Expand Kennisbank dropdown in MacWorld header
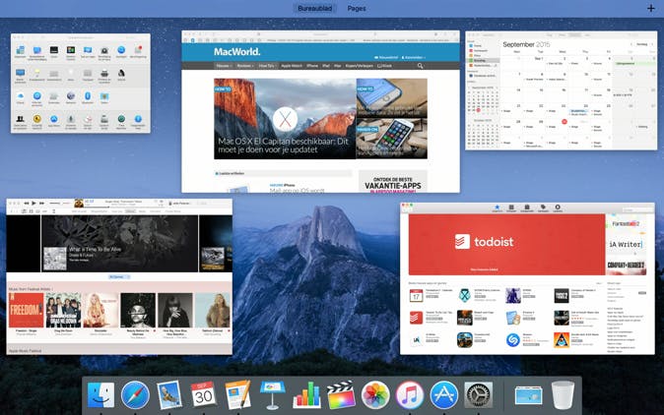 click(x=414, y=57)
